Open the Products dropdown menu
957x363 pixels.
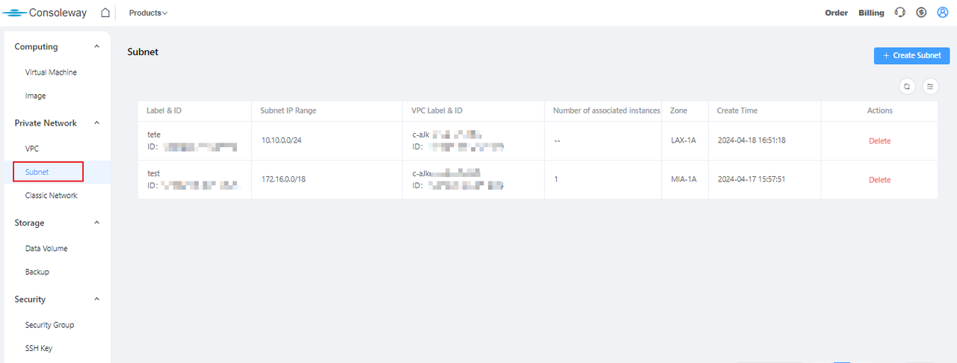(148, 13)
